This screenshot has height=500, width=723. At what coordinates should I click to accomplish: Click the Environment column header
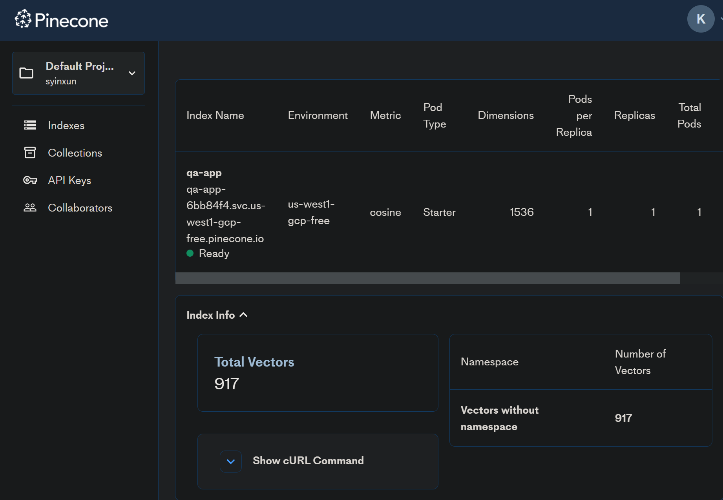(x=318, y=115)
